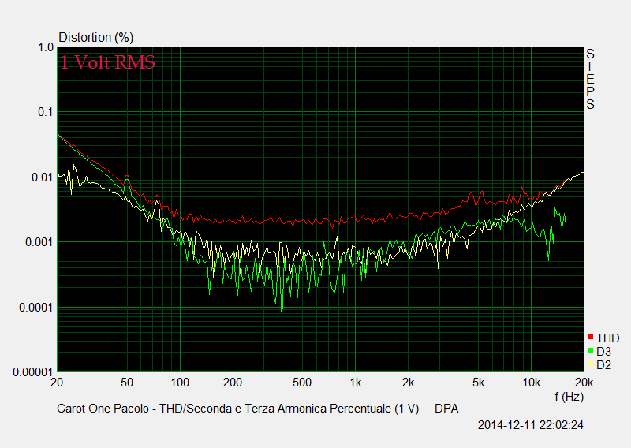Click the vertical STEPS label
631x448 pixels.
589,79
